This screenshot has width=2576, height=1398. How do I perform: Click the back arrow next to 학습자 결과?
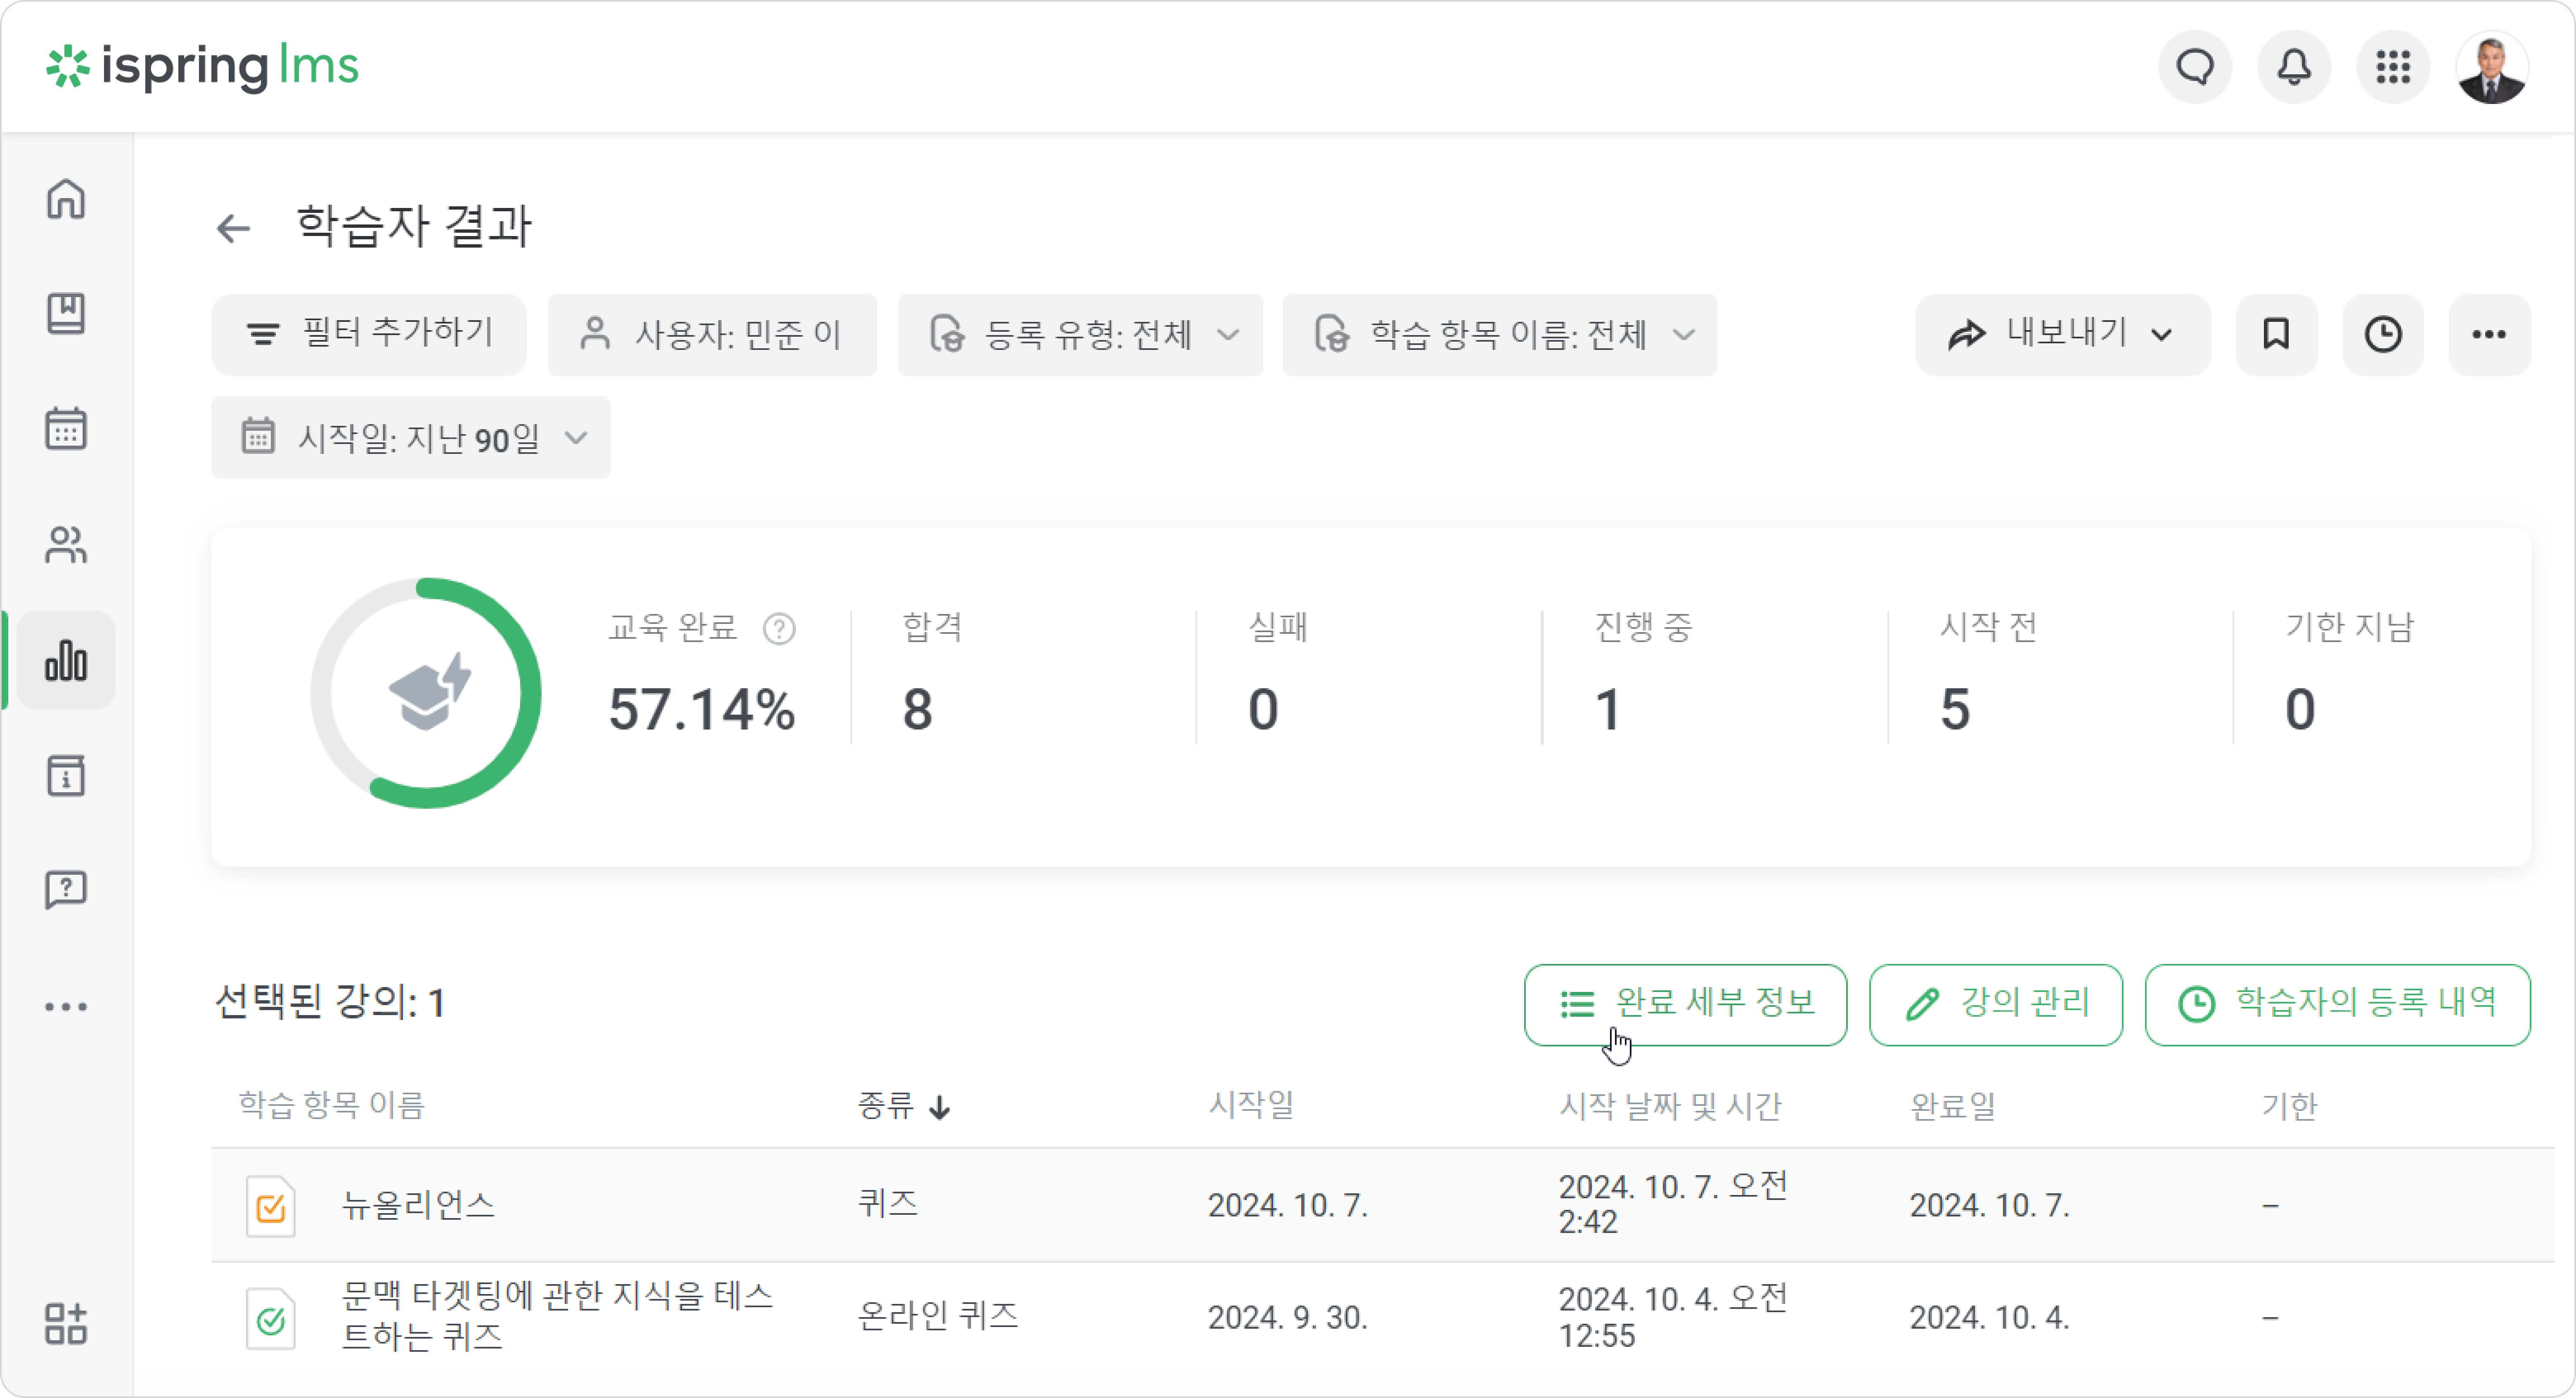tap(233, 228)
